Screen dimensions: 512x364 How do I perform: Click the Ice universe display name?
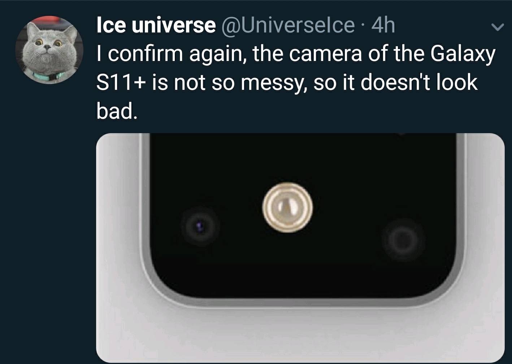click(x=156, y=25)
